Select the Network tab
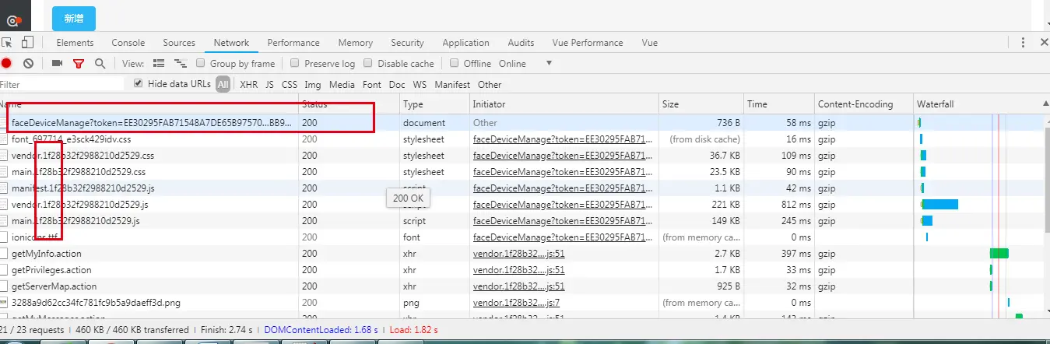Image resolution: width=1050 pixels, height=344 pixels. pos(231,43)
